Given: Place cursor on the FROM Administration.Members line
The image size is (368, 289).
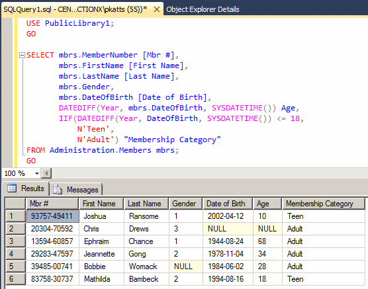Looking at the screenshot, I should (x=103, y=150).
